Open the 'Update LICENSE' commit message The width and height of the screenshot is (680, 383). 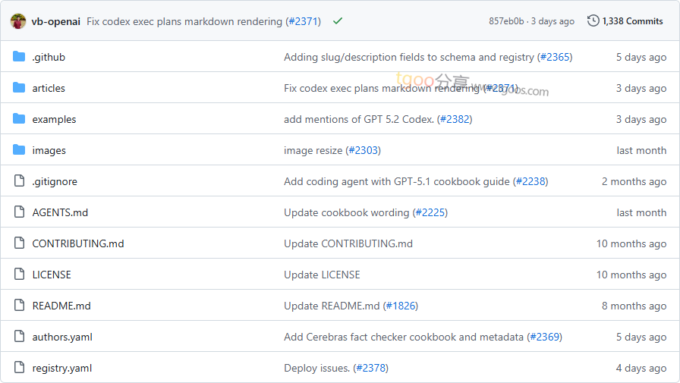click(x=322, y=275)
